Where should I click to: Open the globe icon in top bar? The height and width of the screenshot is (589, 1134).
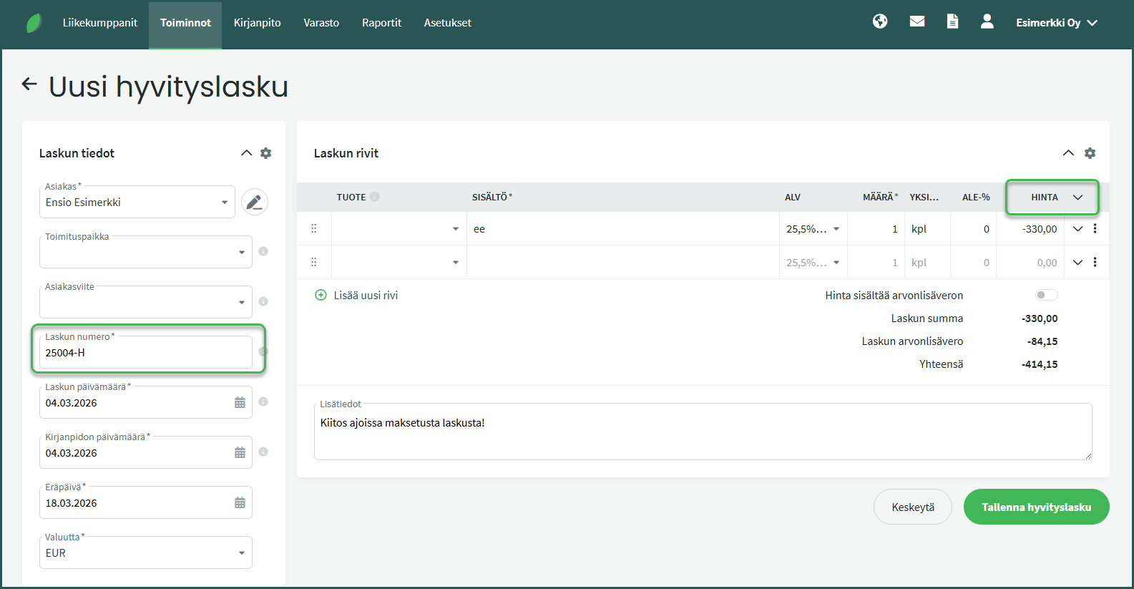click(x=880, y=21)
